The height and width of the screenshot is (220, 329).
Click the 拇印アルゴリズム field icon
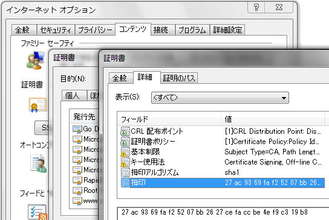point(125,172)
